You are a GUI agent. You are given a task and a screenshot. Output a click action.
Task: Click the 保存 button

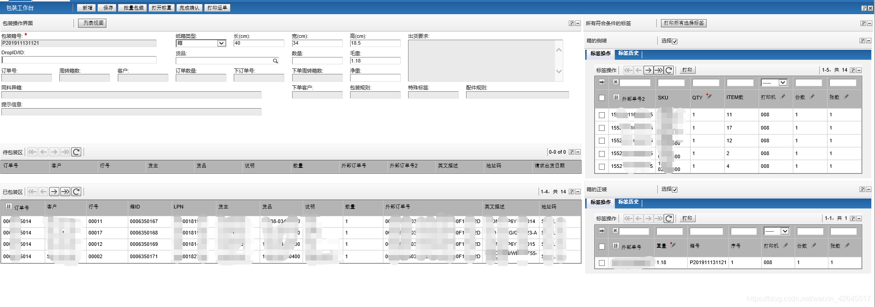point(107,8)
